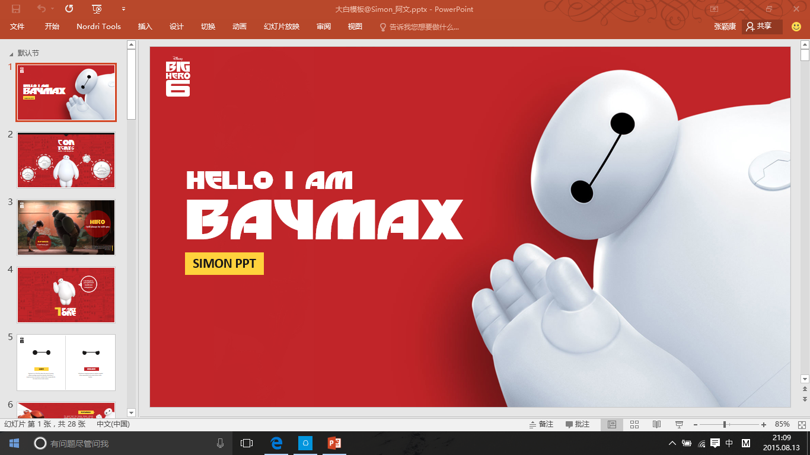
Task: Select the SIMON PPT yellow text box
Action: tap(224, 264)
